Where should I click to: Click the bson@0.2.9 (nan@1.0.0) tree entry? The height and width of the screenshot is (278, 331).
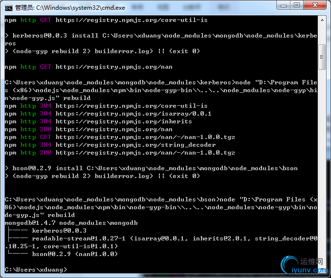[x=75, y=254]
